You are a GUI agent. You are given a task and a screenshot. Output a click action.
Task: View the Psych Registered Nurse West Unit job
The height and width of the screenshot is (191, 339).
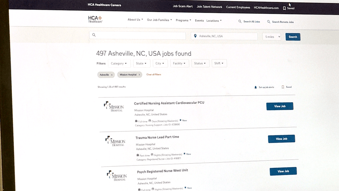pyautogui.click(x=283, y=171)
